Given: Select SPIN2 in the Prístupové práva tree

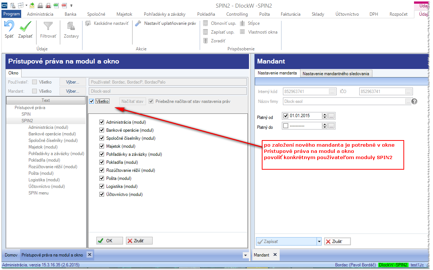Looking at the screenshot, I should pyautogui.click(x=27, y=121).
